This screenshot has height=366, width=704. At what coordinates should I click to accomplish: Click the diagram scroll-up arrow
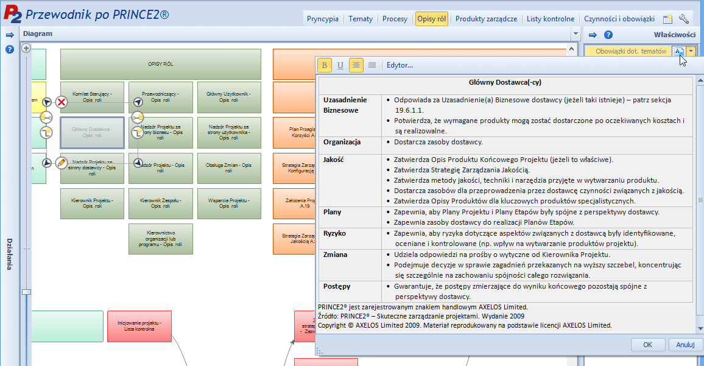572,49
